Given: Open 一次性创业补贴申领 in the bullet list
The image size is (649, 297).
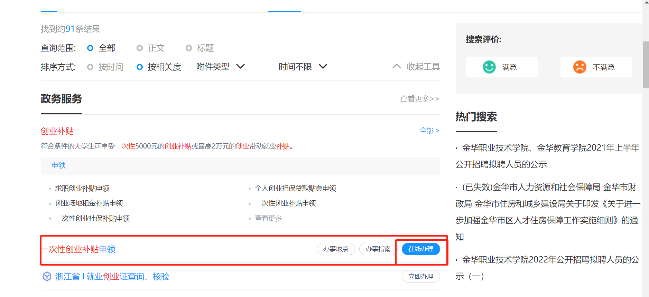Looking at the screenshot, I should pos(285,203).
